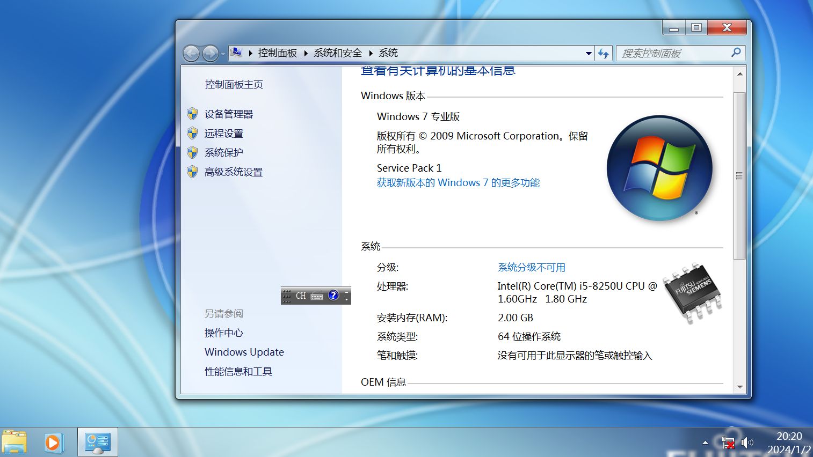Click the help icon on language bar
The height and width of the screenshot is (457, 813).
point(333,295)
